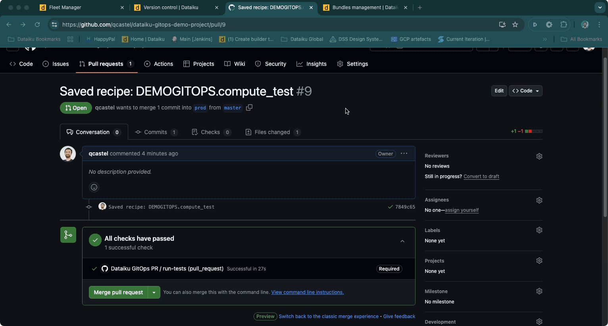Open HappyPal bookmark
Screen dimensions: 608x326
100,39
